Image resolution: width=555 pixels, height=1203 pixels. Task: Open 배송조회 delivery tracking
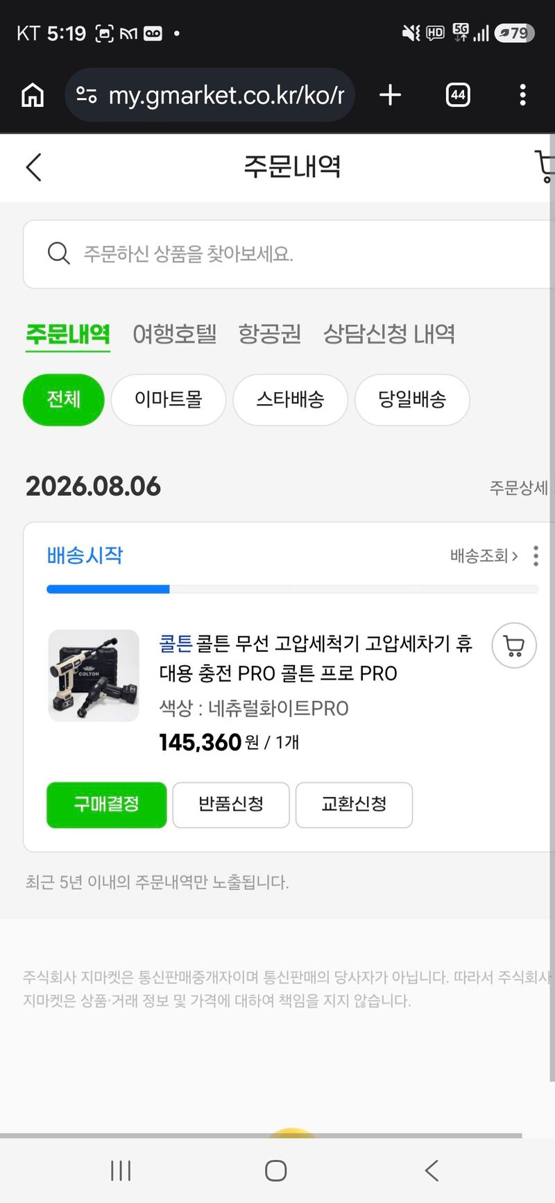point(484,555)
